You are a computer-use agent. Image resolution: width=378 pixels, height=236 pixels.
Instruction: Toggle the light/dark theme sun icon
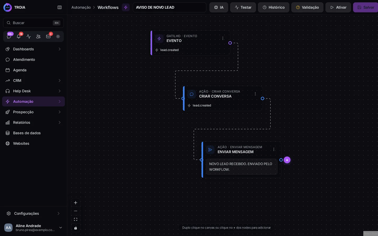(x=58, y=36)
